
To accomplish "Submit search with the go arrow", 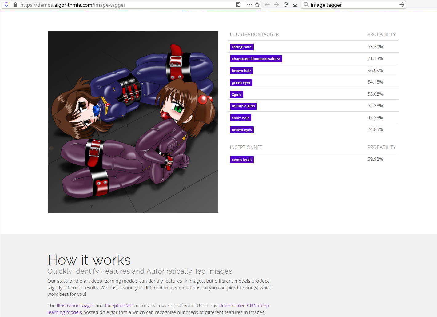I will 402,5.
